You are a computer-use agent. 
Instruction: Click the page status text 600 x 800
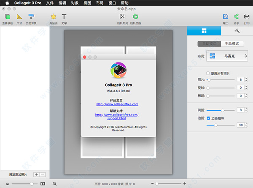115,184
